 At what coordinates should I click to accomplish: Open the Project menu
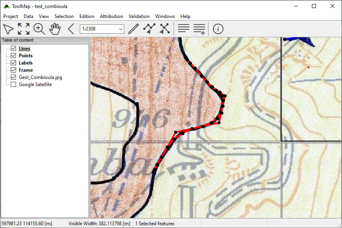pyautogui.click(x=10, y=16)
